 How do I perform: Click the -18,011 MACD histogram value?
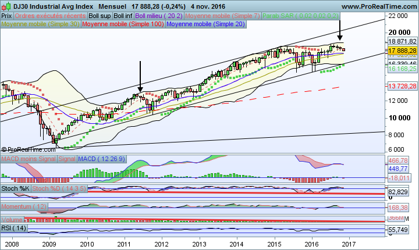pos(399,178)
